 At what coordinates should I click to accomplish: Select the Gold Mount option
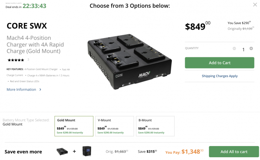click(x=74, y=126)
